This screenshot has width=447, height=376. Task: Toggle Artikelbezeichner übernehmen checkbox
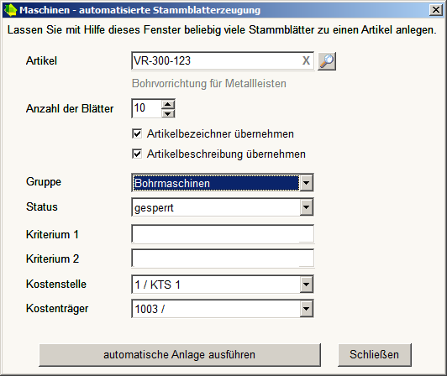pyautogui.click(x=137, y=133)
